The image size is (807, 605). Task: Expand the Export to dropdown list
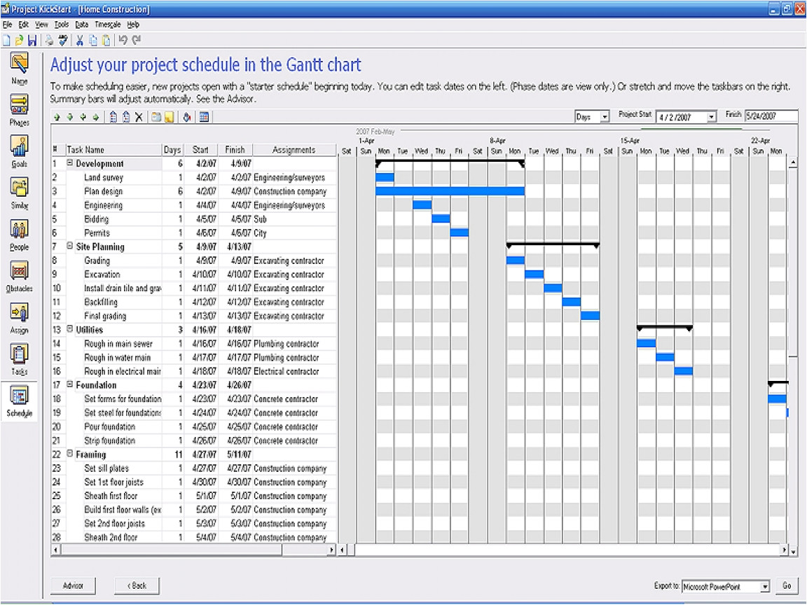point(765,586)
